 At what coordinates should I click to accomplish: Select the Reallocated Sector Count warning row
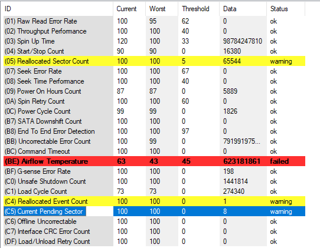click(154, 61)
